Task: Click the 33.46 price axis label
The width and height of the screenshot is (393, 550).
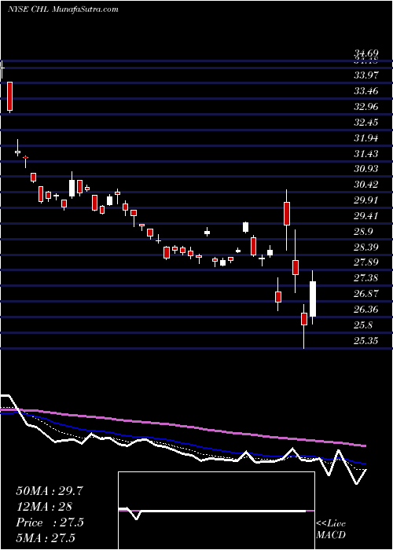Action: coord(366,91)
